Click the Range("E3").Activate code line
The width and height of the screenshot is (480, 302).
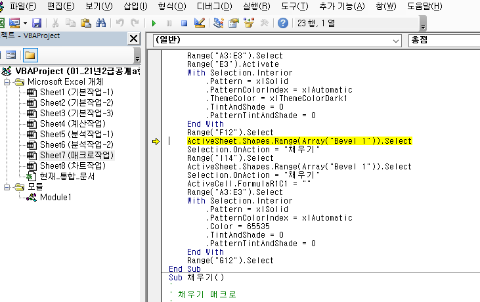[233, 64]
